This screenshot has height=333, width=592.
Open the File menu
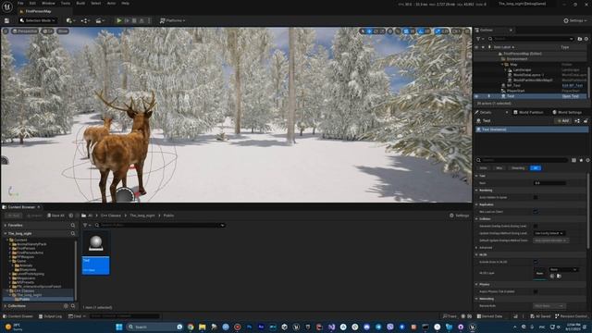click(20, 3)
